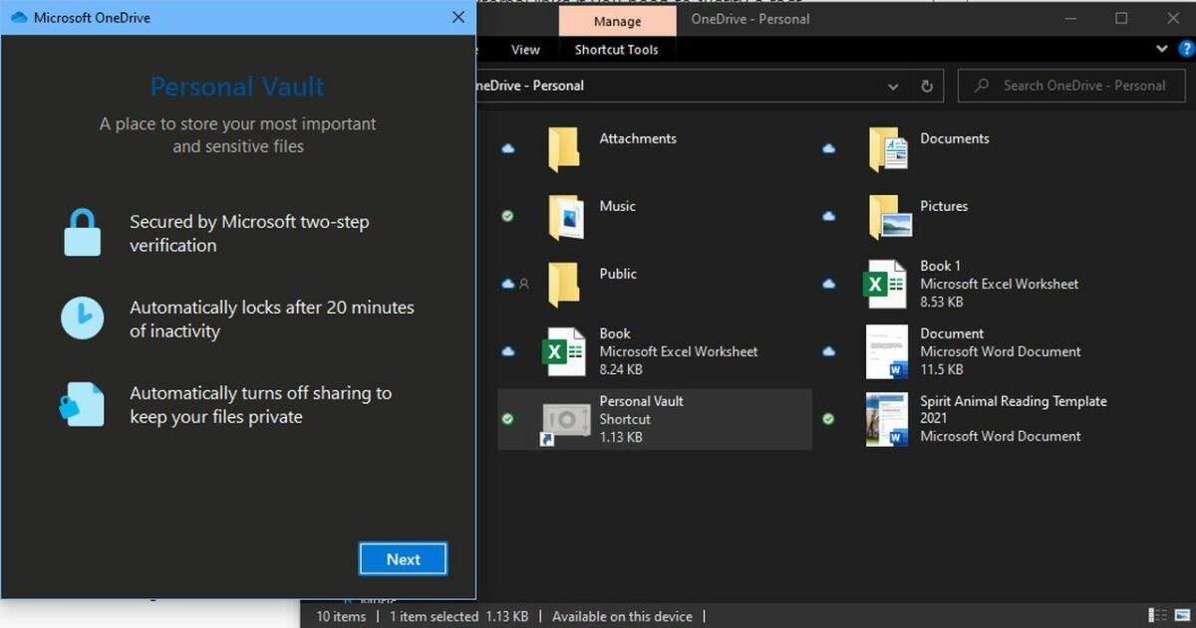Image resolution: width=1196 pixels, height=628 pixels.
Task: Switch to large icons view in status bar
Action: [x=1182, y=616]
